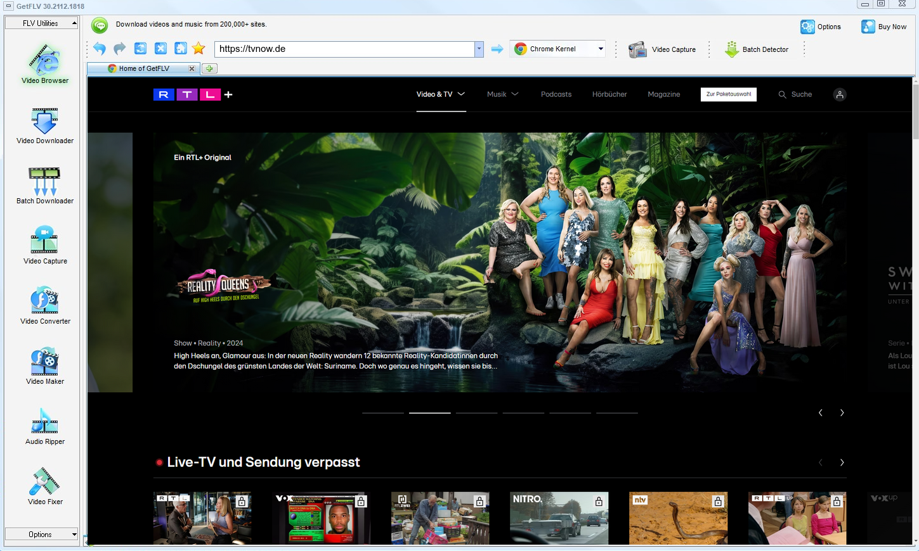The height and width of the screenshot is (551, 919).
Task: Click the lock icon on NITRO thumbnail
Action: click(x=599, y=502)
